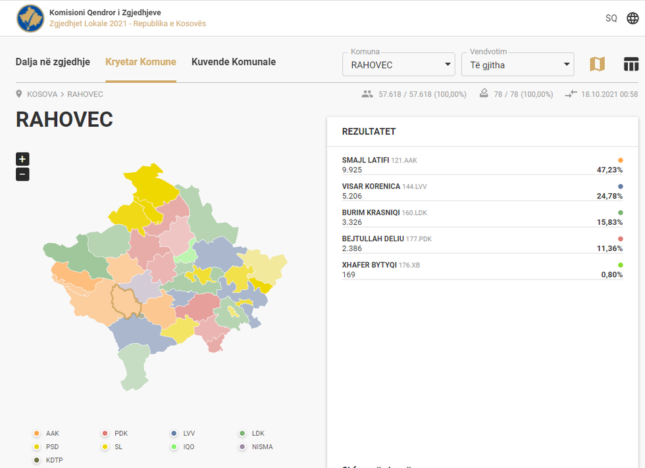
Task: Zoom out on the map
Action: [22, 174]
